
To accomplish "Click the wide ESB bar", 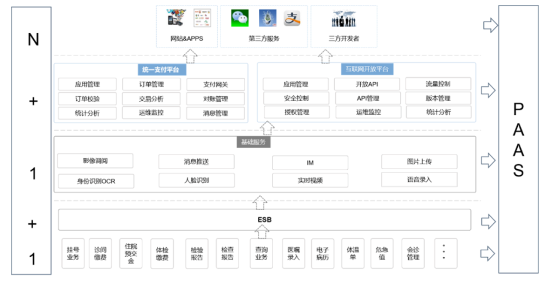I will click(x=264, y=220).
